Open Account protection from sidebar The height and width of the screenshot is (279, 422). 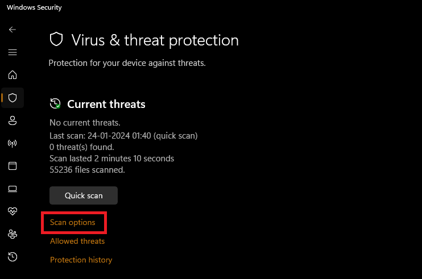[13, 120]
